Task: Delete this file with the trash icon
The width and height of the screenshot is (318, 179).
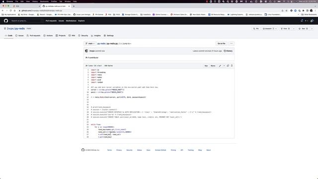Action: pyautogui.click(x=232, y=66)
